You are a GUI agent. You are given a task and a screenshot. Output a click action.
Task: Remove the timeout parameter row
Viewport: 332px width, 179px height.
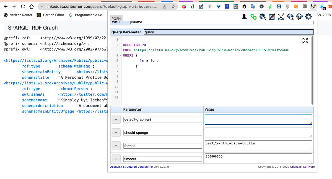116,159
